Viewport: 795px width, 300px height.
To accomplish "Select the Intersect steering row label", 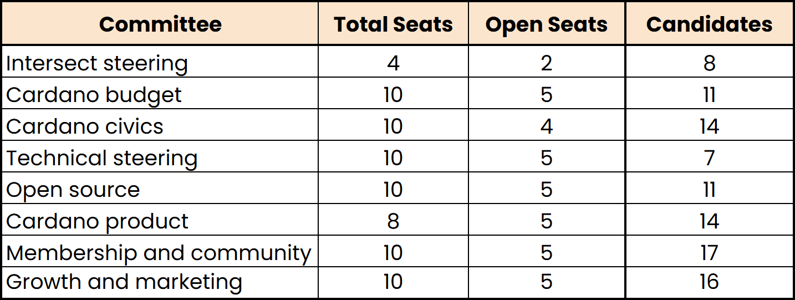I will point(97,63).
